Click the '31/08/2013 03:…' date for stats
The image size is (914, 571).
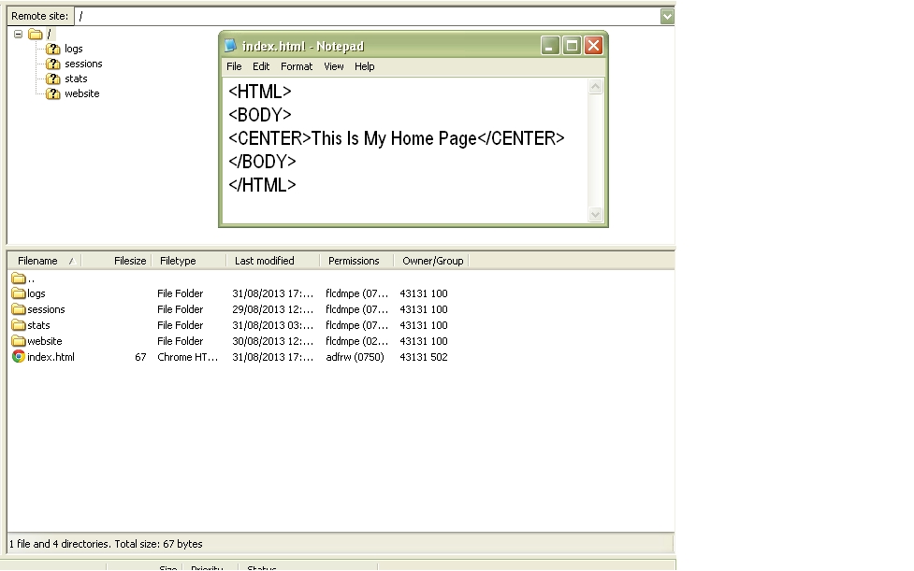[x=273, y=325]
